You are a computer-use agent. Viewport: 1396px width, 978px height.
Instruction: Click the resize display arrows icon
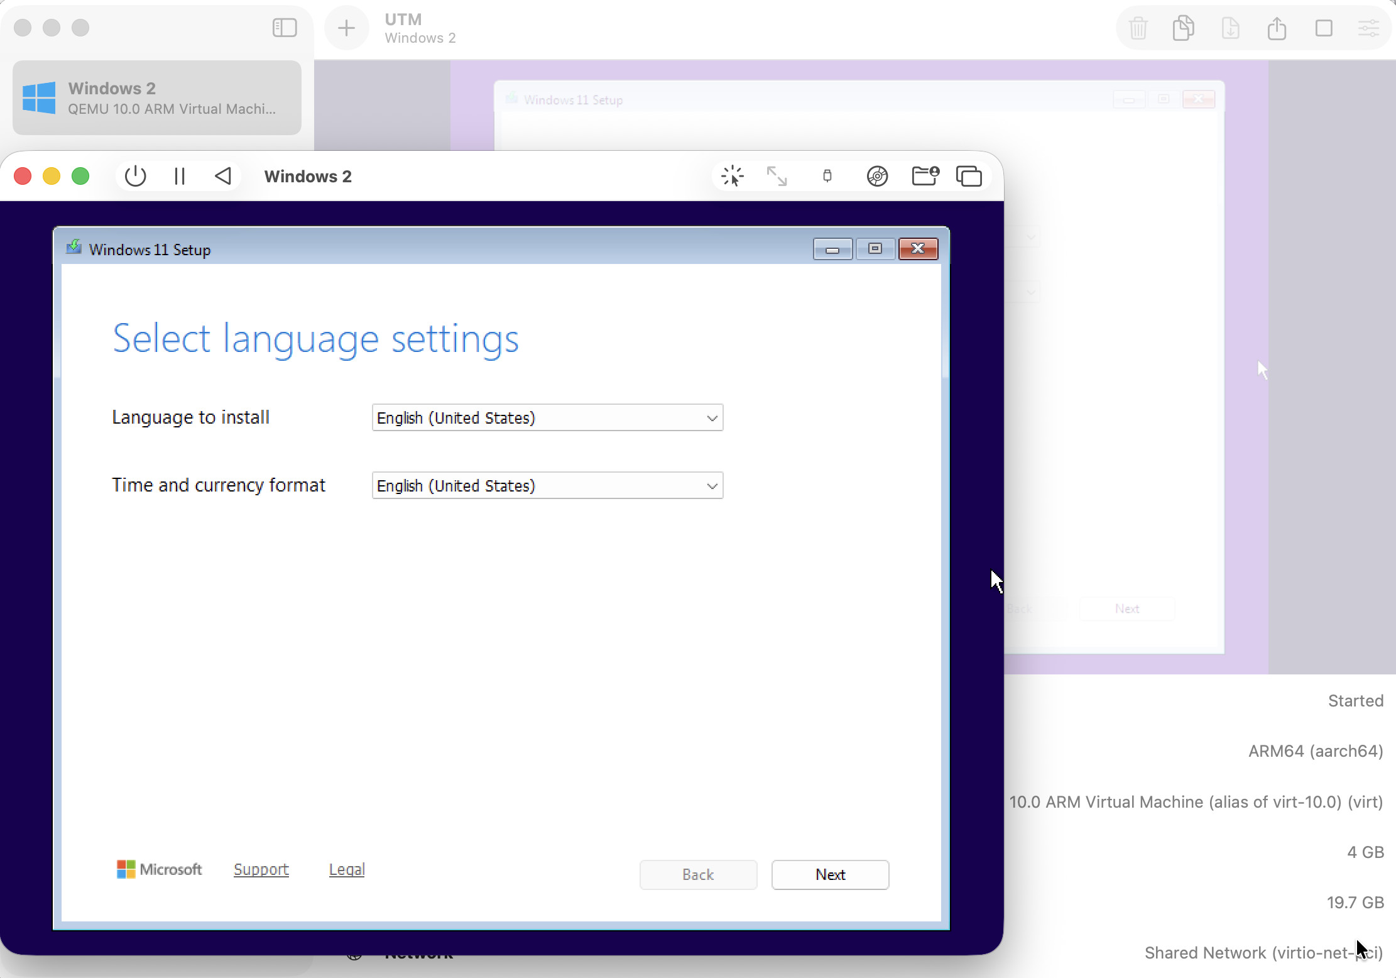(x=777, y=177)
